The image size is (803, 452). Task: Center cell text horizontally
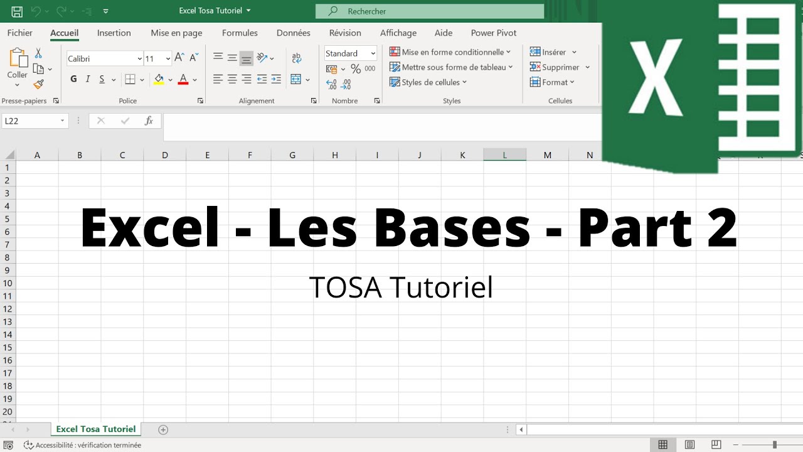(232, 79)
